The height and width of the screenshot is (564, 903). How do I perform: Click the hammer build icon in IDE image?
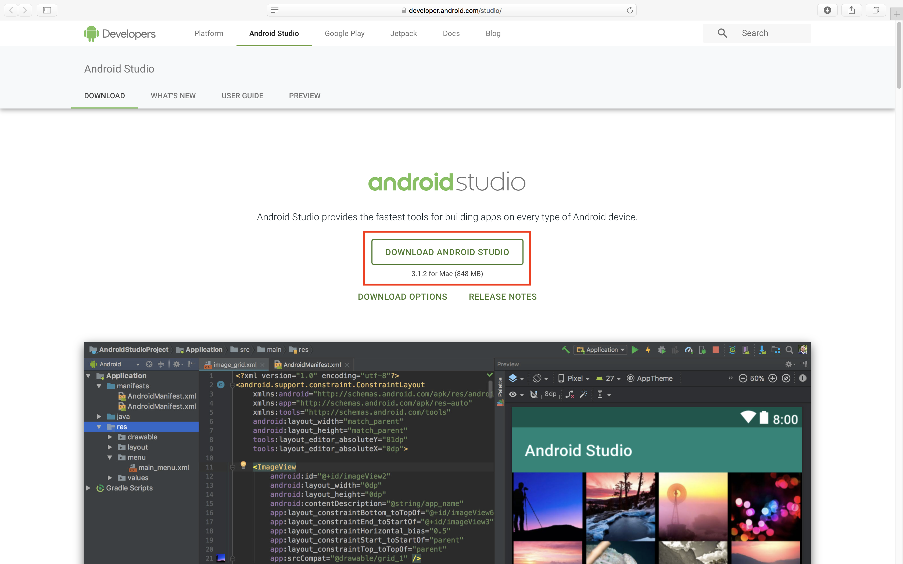566,349
